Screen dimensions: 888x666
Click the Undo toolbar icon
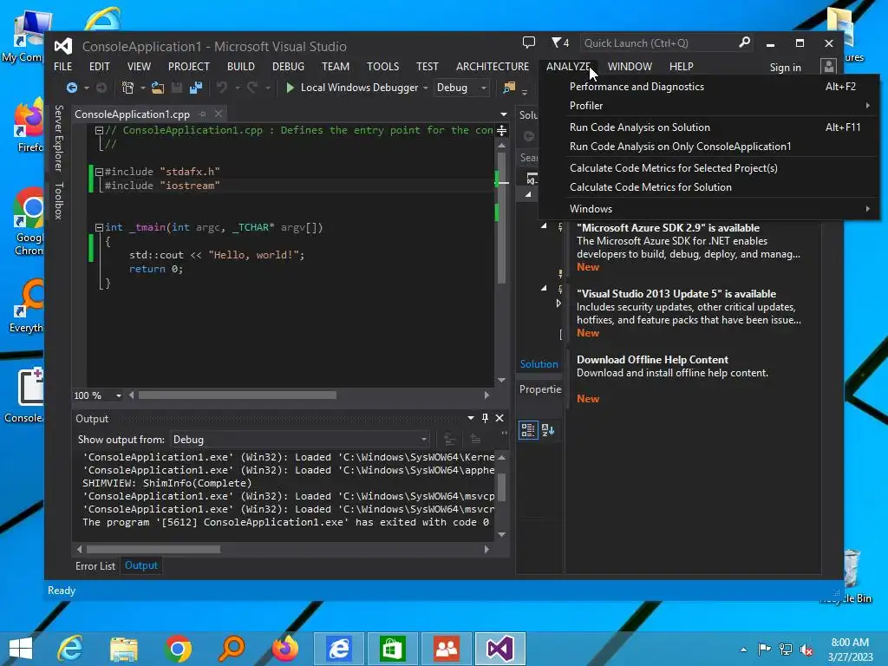coord(221,88)
